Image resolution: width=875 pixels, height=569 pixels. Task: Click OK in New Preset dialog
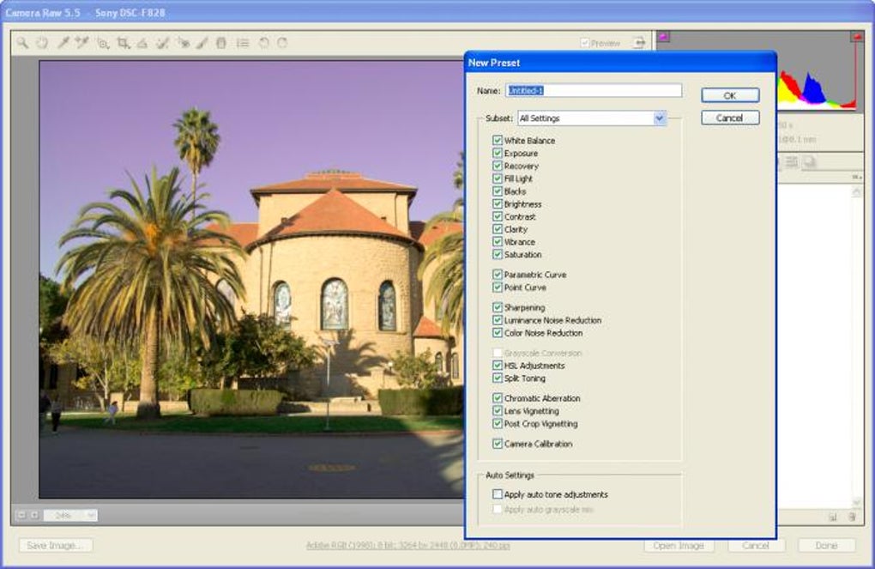730,95
